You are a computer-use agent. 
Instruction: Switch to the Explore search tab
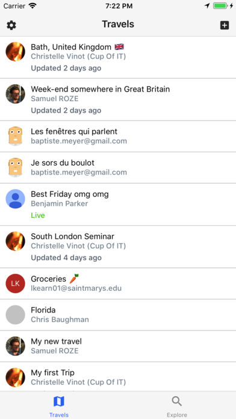(176, 406)
